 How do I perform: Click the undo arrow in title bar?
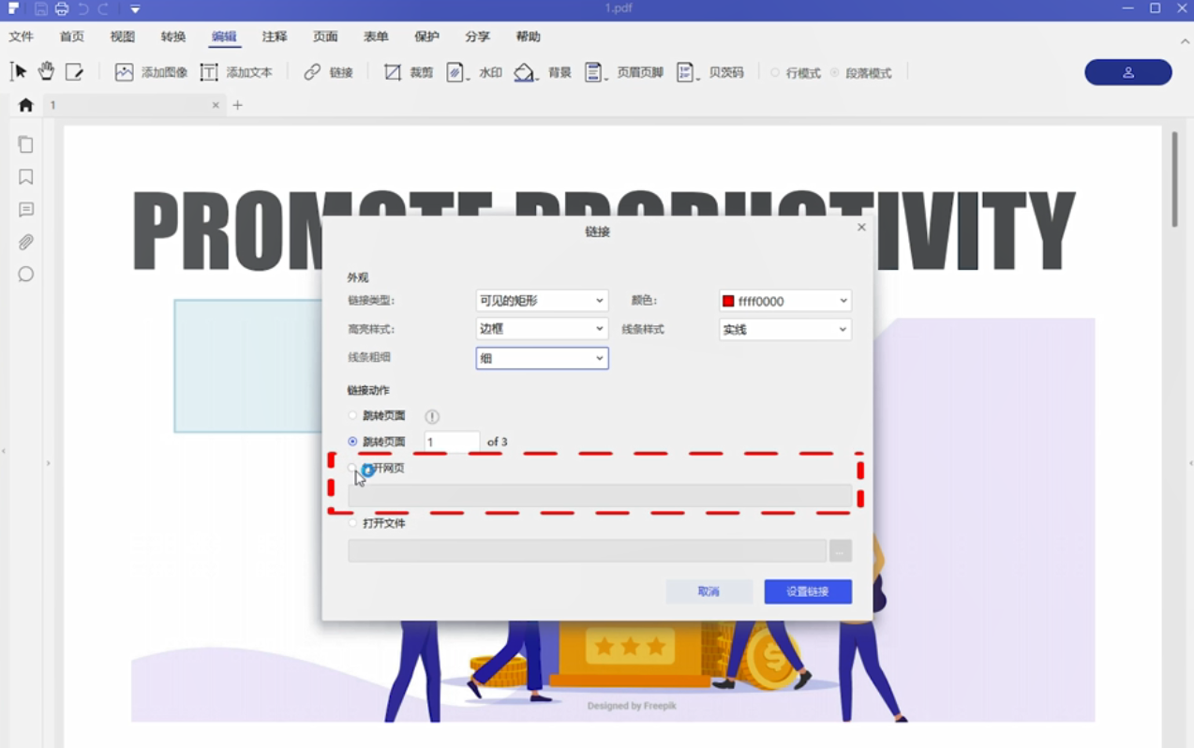83,9
